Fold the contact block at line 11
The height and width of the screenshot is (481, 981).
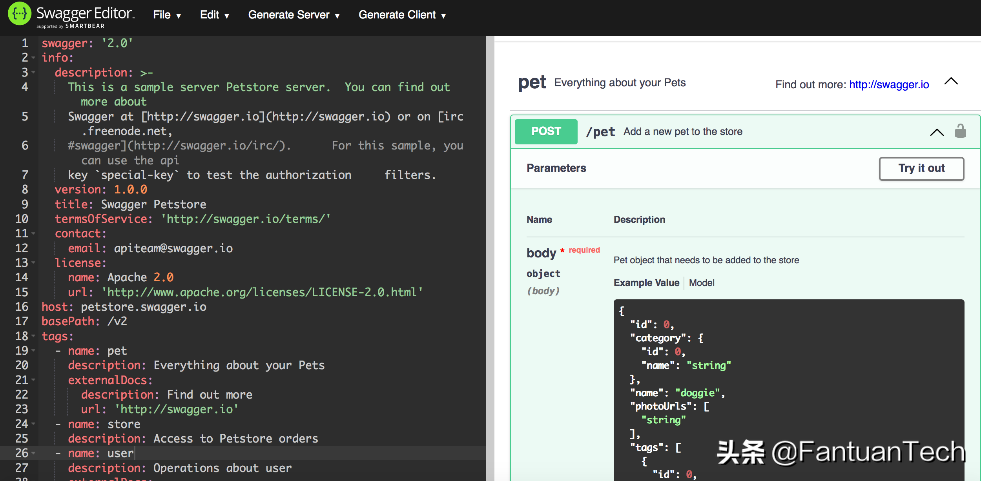pyautogui.click(x=34, y=233)
